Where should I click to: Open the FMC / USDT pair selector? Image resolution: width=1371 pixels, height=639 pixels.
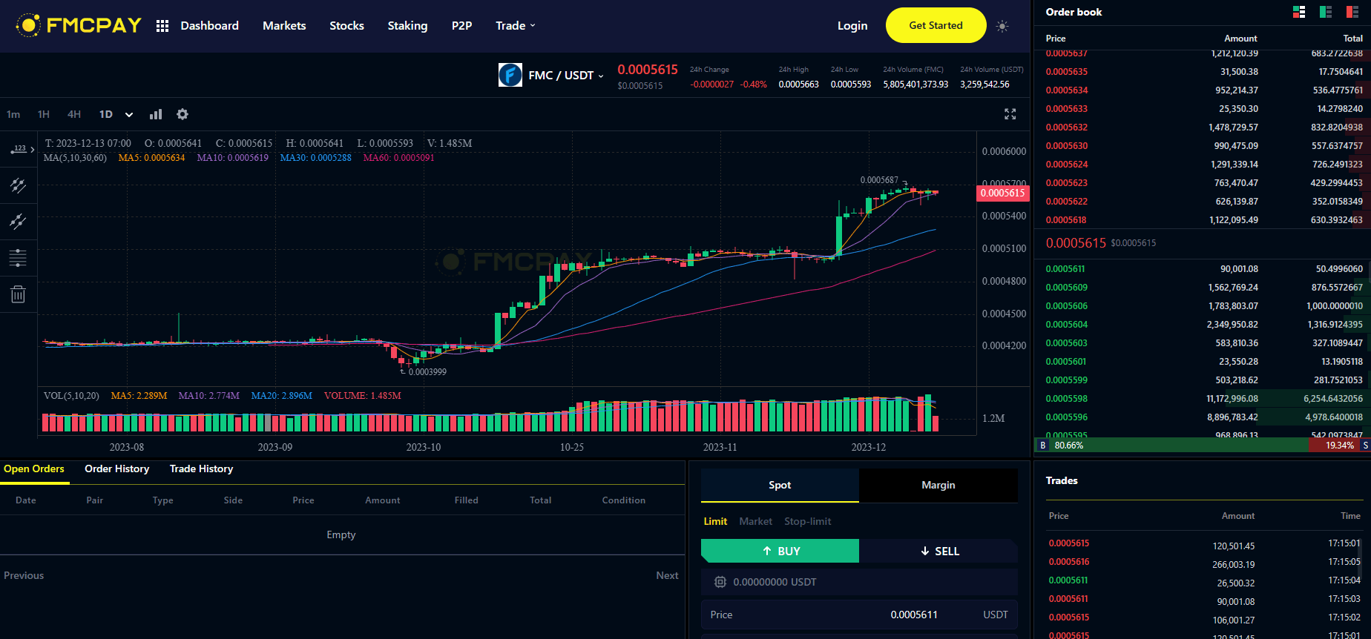click(566, 76)
